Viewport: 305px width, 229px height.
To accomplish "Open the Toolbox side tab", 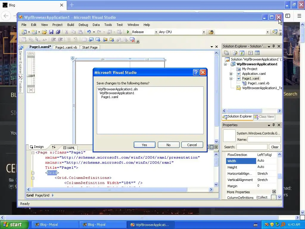I will [x=21, y=84].
